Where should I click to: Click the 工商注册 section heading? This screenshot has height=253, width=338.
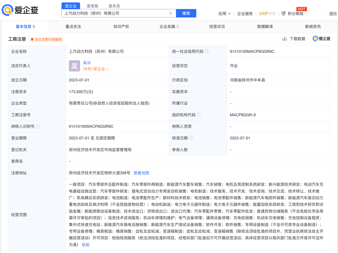(17, 39)
